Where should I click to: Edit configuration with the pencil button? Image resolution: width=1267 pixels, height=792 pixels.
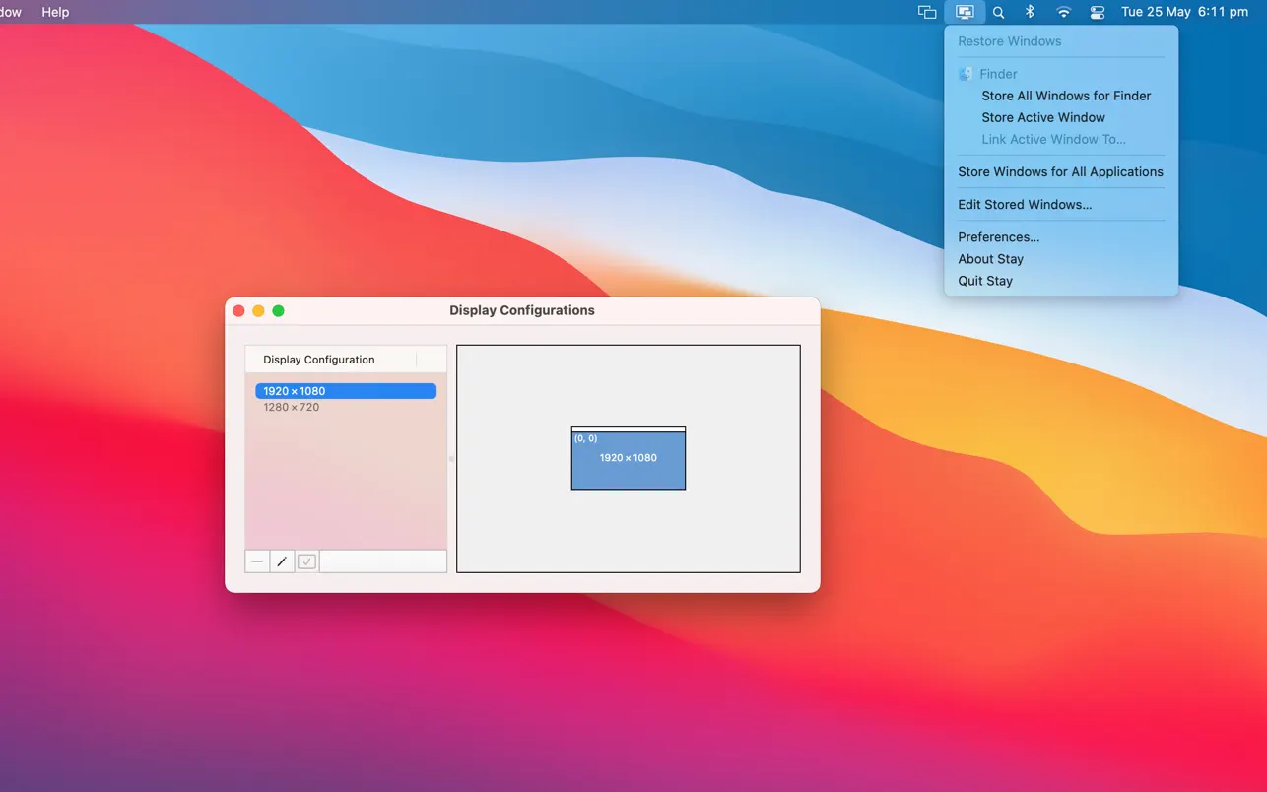(x=282, y=561)
